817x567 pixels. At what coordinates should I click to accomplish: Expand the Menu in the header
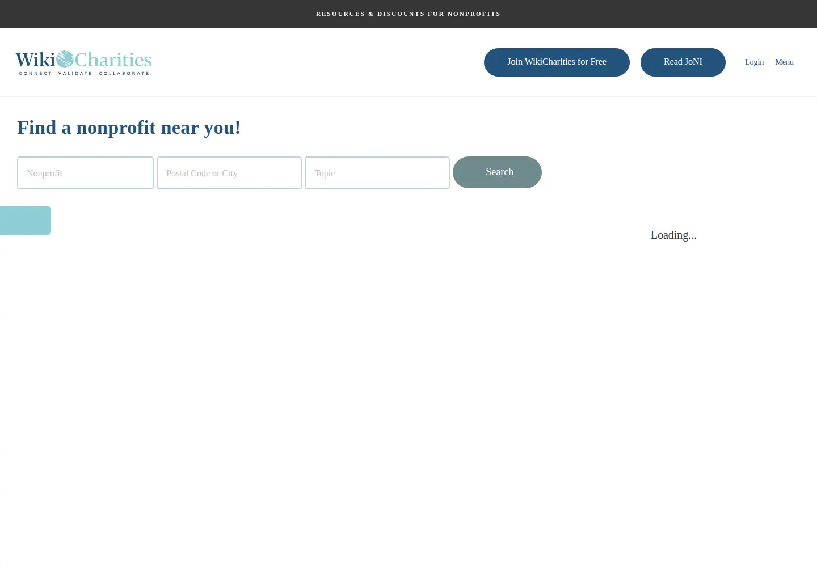(x=784, y=62)
